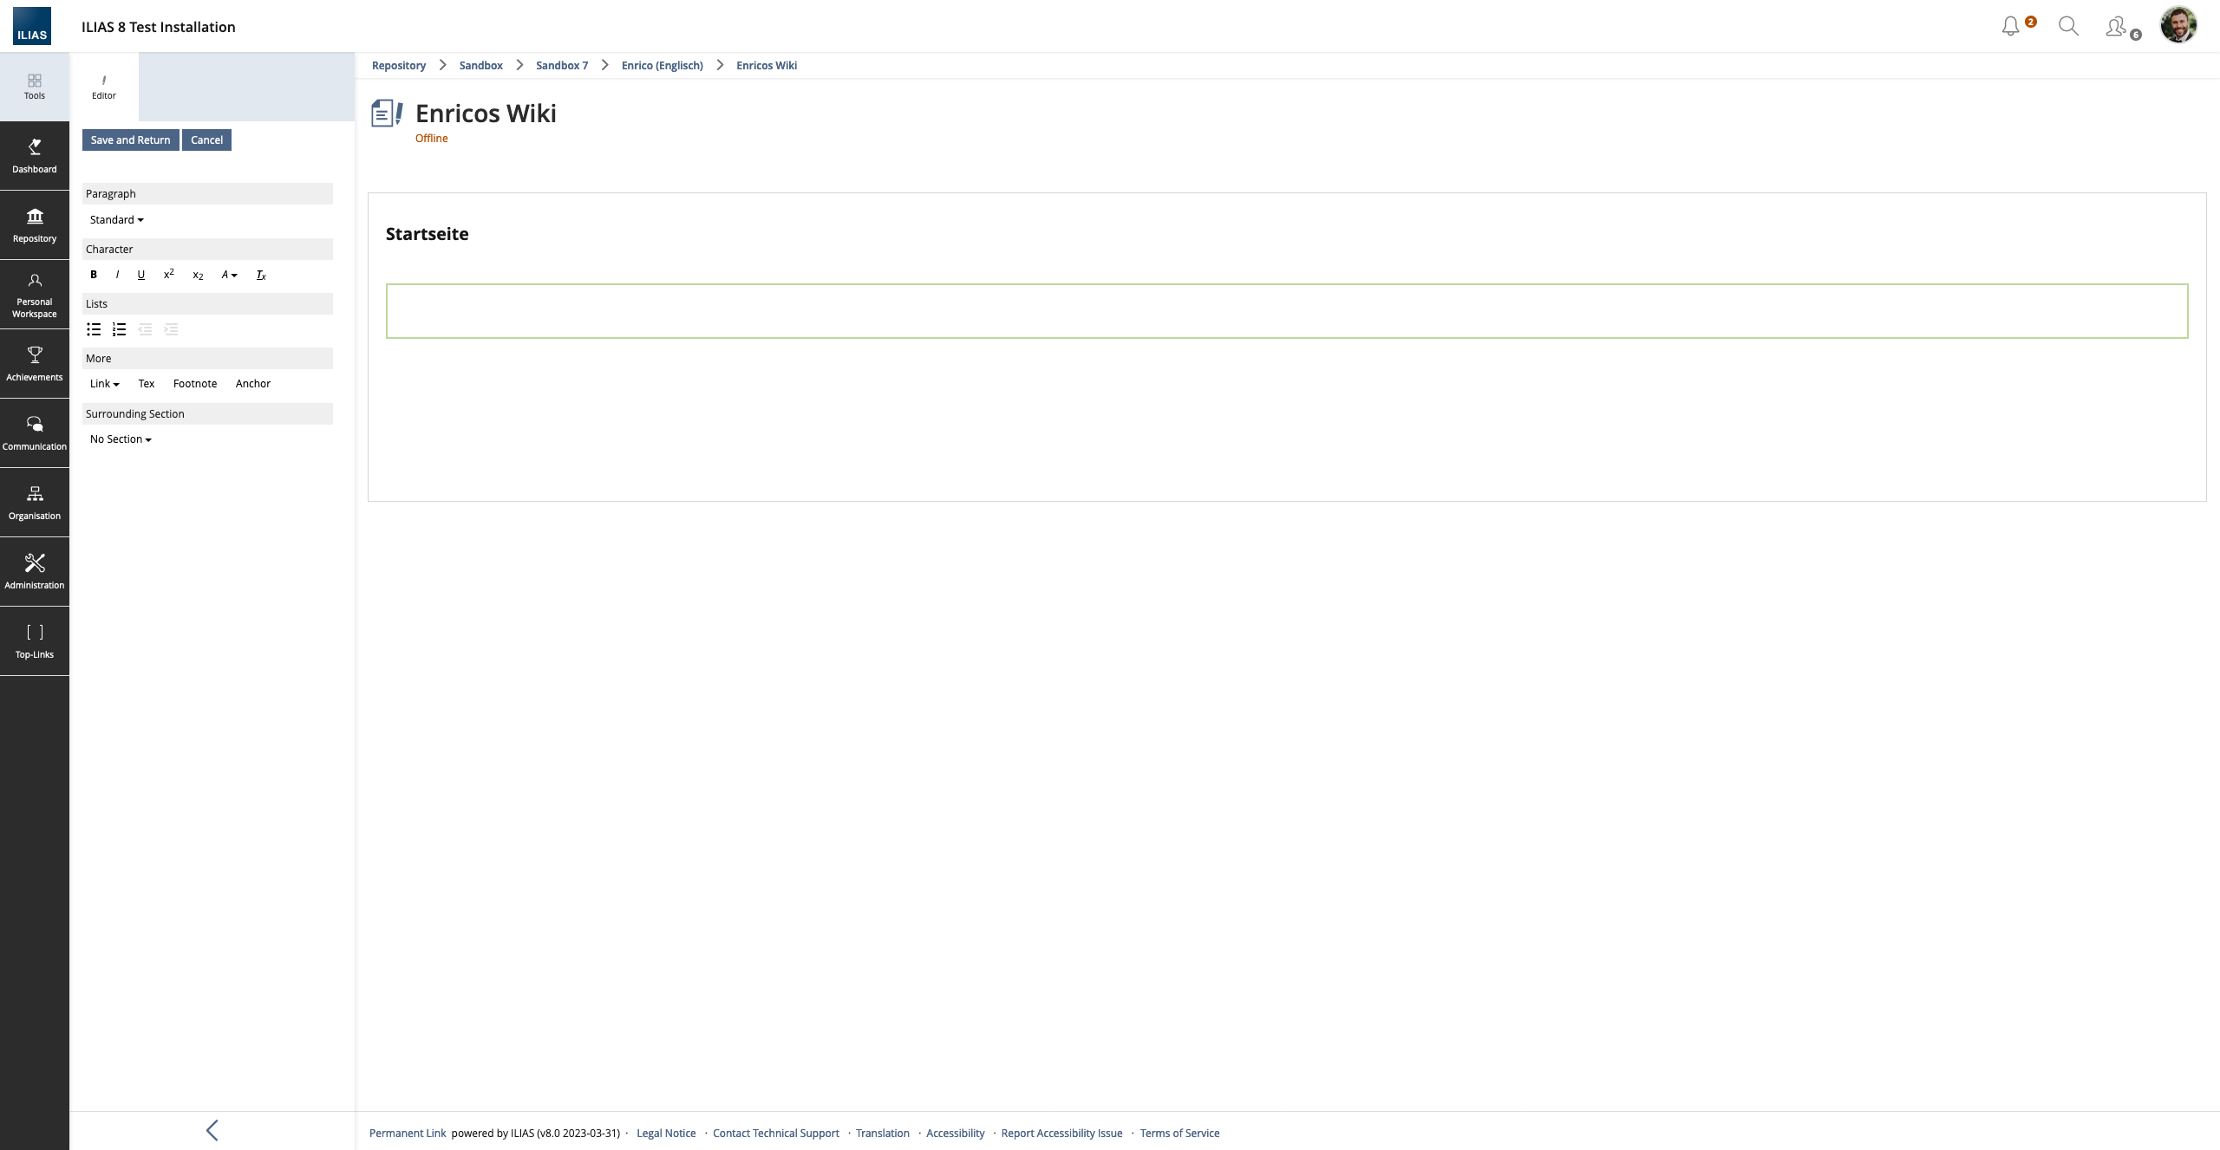Click inside the empty paragraph text field
The height and width of the screenshot is (1150, 2220).
click(1287, 311)
